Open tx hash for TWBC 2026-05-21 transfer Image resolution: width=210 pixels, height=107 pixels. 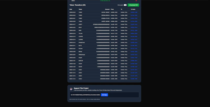(x=134, y=18)
